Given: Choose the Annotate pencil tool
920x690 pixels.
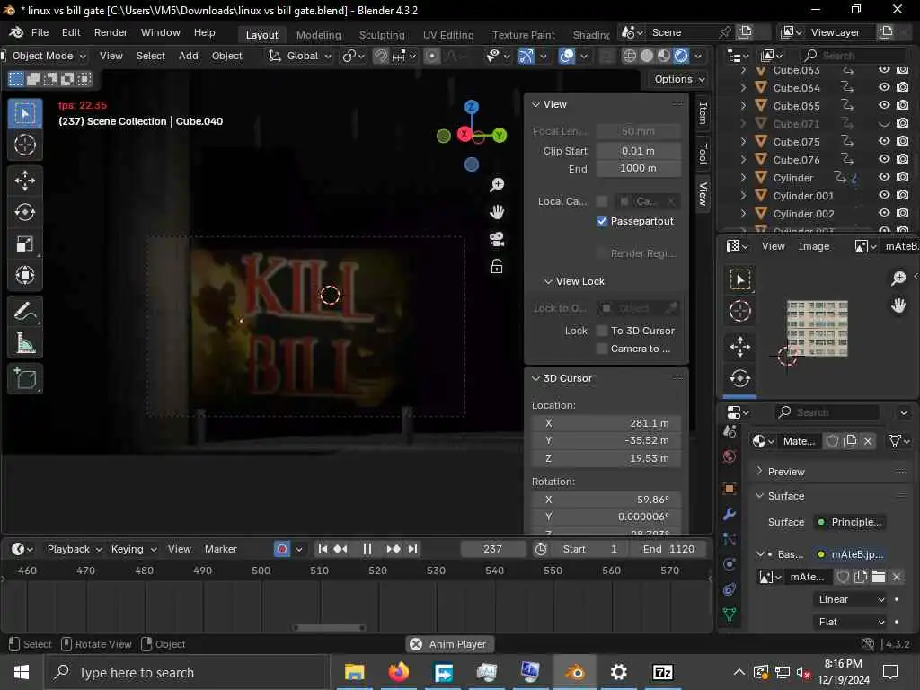Looking at the screenshot, I should click(x=24, y=311).
